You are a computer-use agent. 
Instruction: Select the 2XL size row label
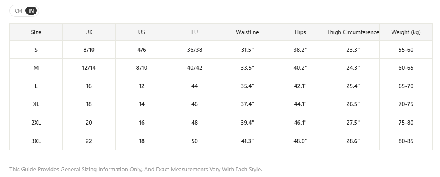point(36,123)
